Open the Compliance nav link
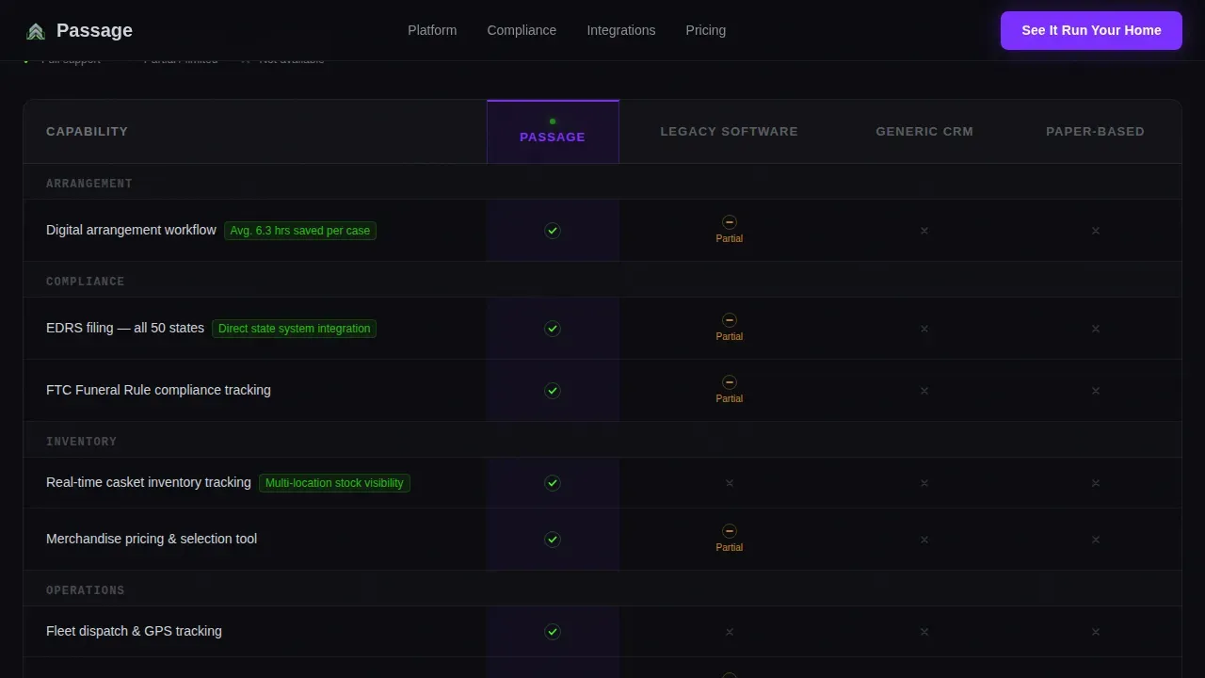This screenshot has width=1205, height=678. [x=522, y=30]
